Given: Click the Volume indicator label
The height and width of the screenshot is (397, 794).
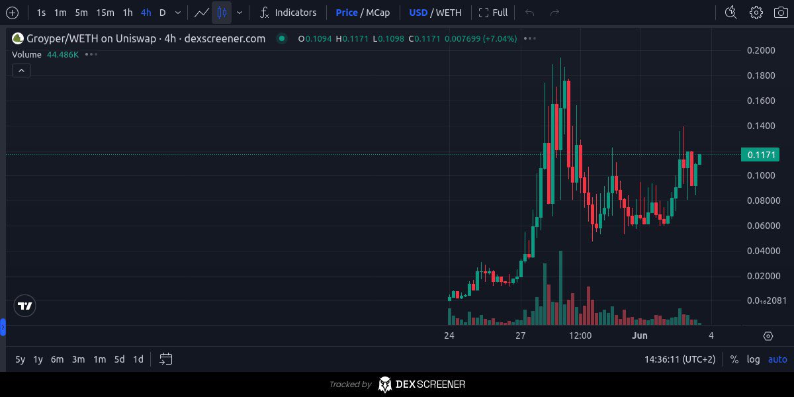Looking at the screenshot, I should 27,54.
